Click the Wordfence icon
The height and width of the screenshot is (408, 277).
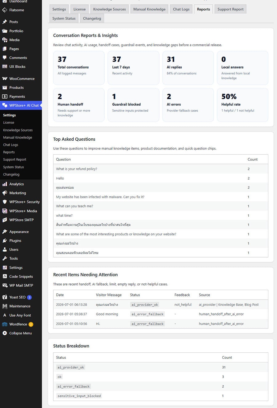tap(5, 325)
